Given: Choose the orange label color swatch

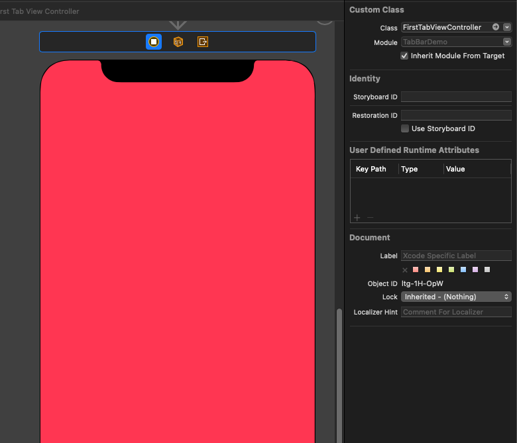Looking at the screenshot, I should pyautogui.click(x=428, y=270).
